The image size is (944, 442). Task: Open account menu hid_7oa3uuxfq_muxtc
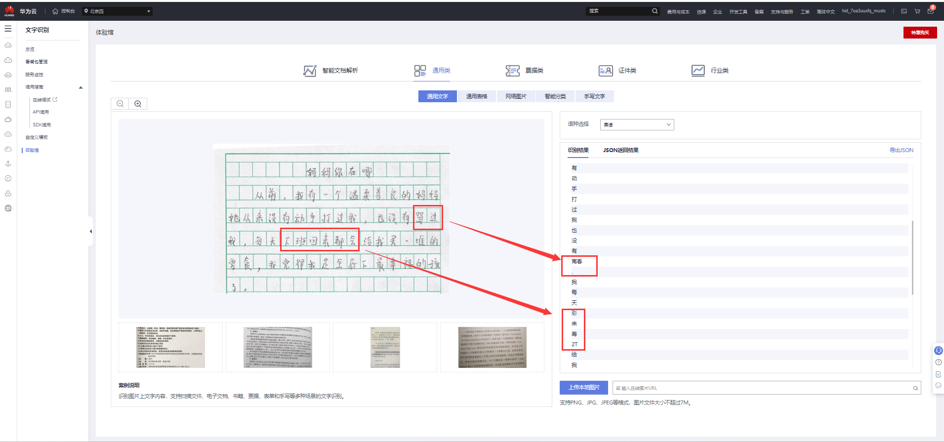click(x=864, y=11)
